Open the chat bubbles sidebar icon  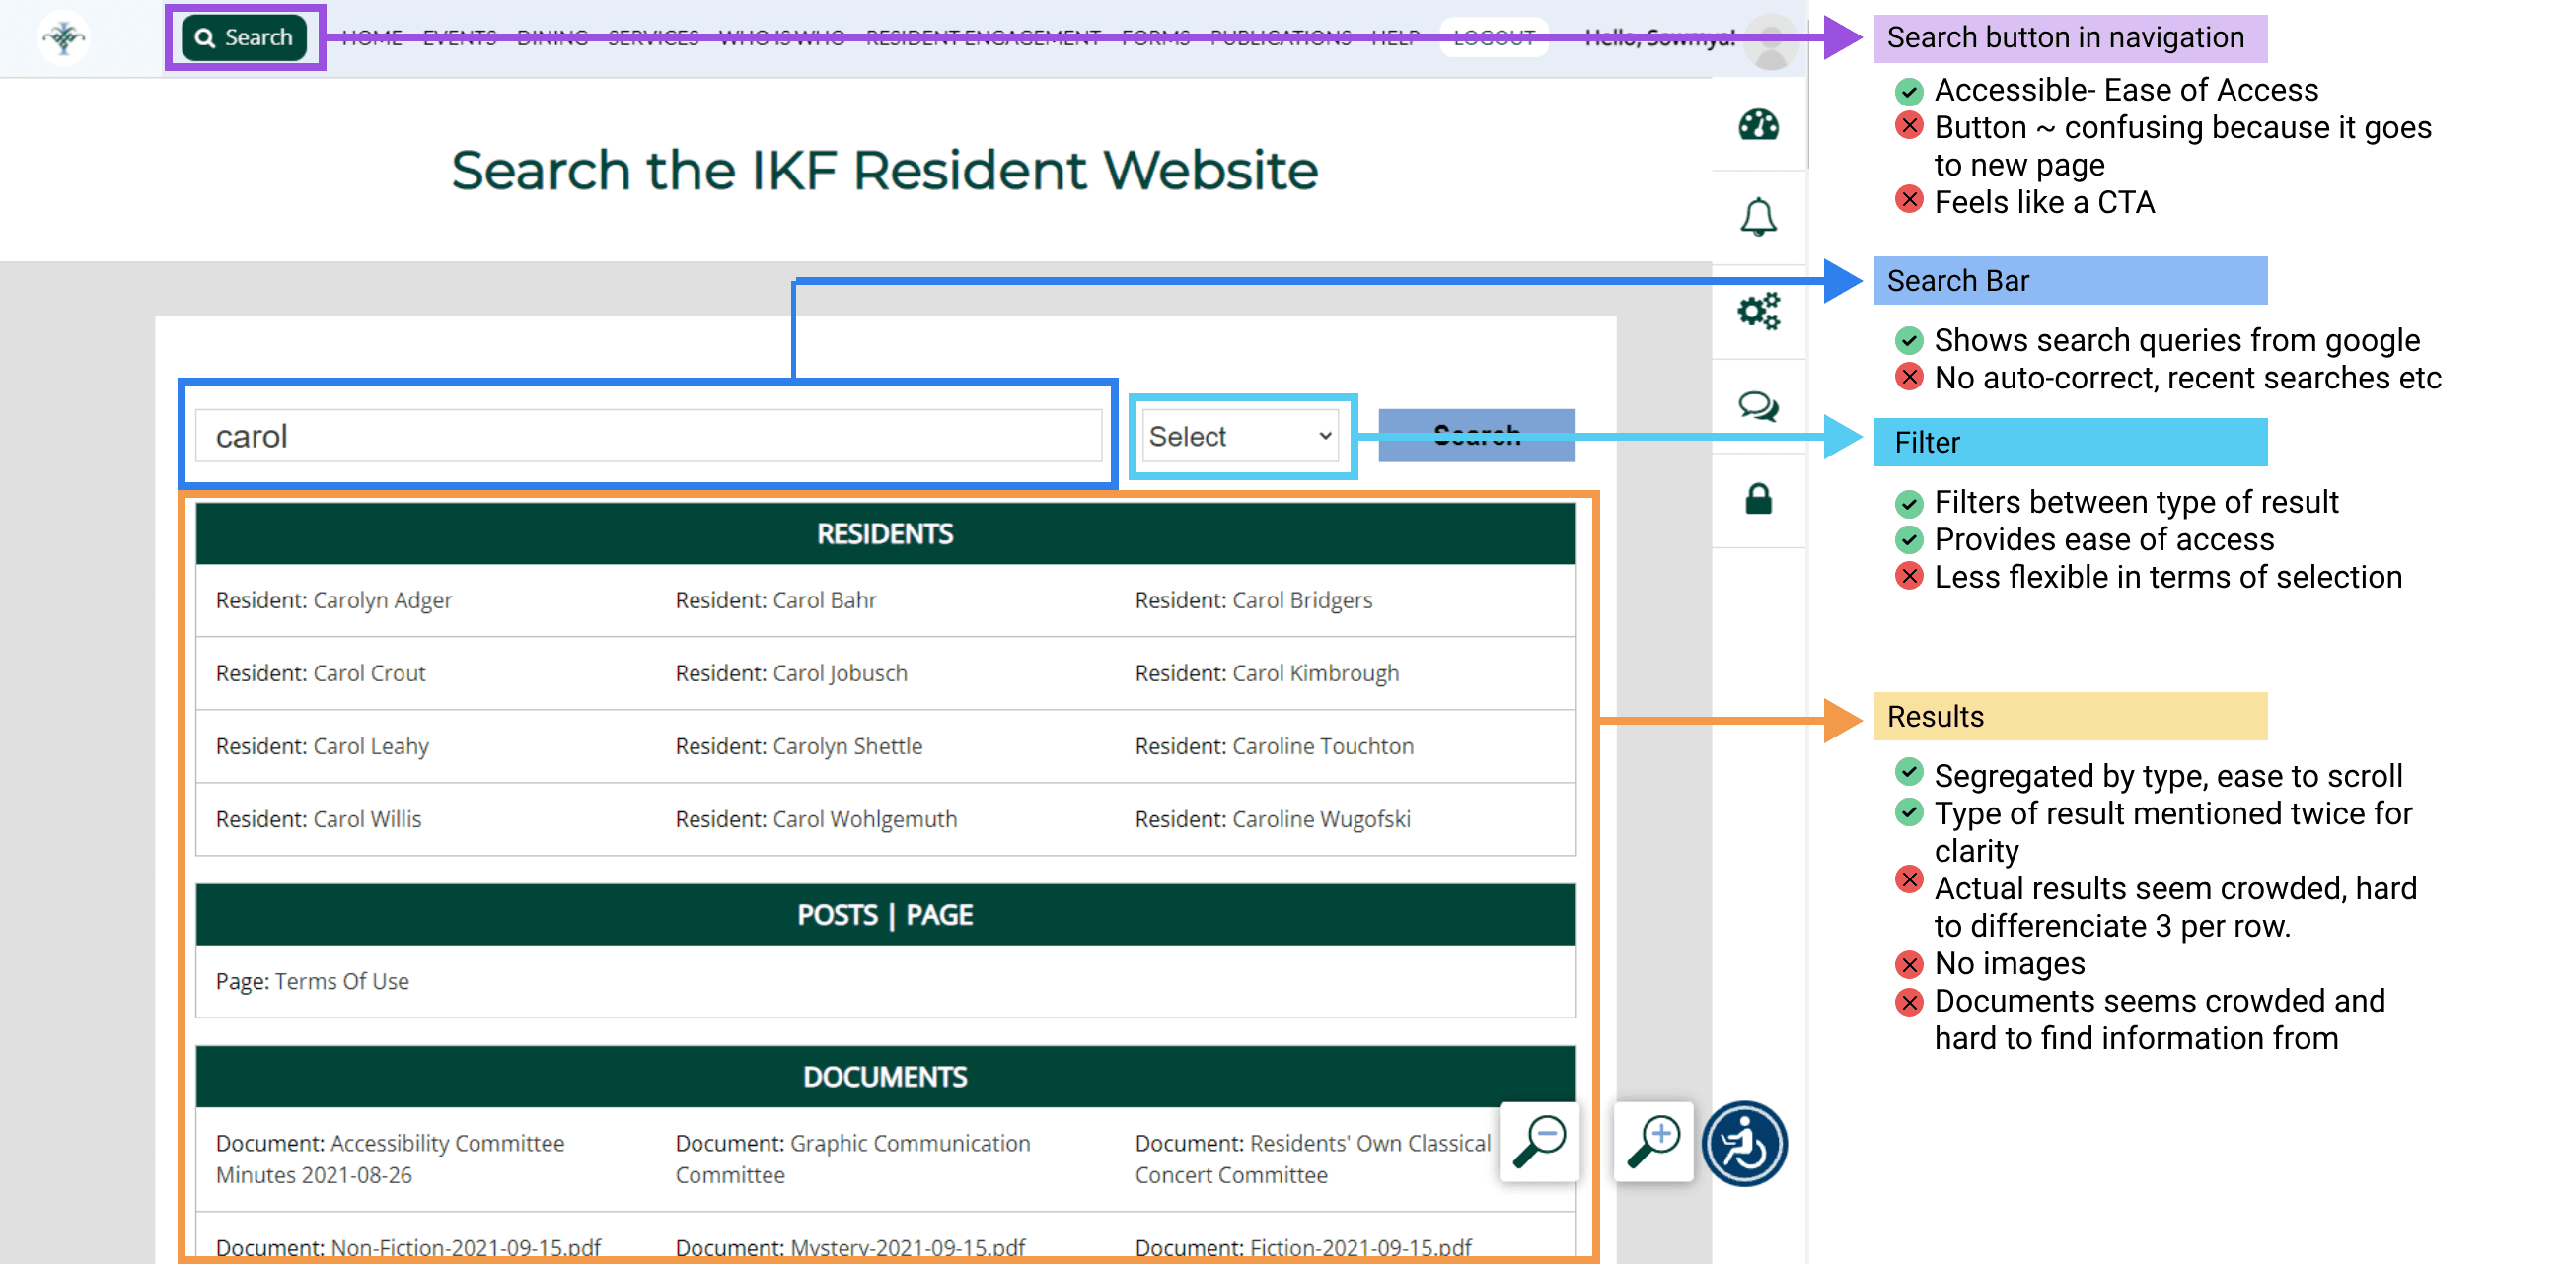[1758, 406]
